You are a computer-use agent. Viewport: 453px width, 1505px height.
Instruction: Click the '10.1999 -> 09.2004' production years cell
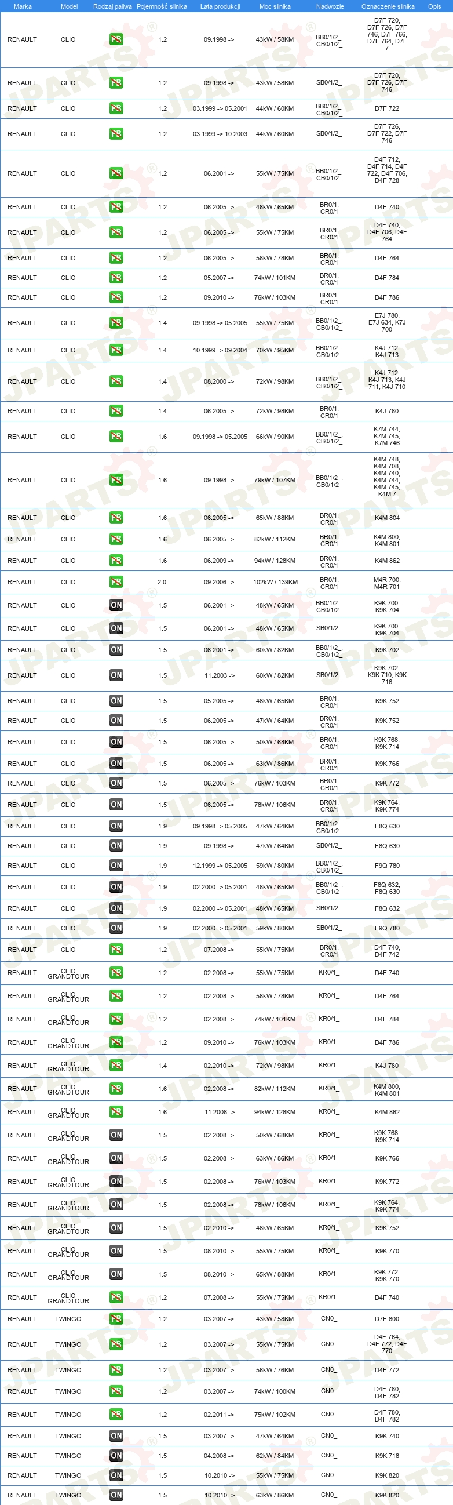pyautogui.click(x=220, y=350)
